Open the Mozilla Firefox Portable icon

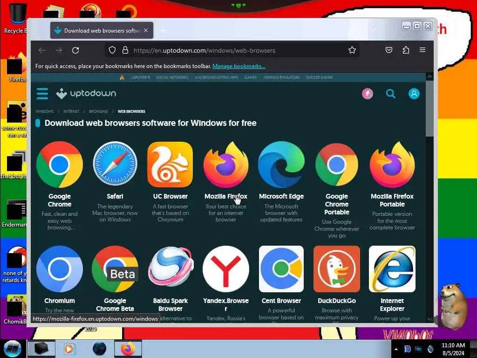click(x=392, y=165)
